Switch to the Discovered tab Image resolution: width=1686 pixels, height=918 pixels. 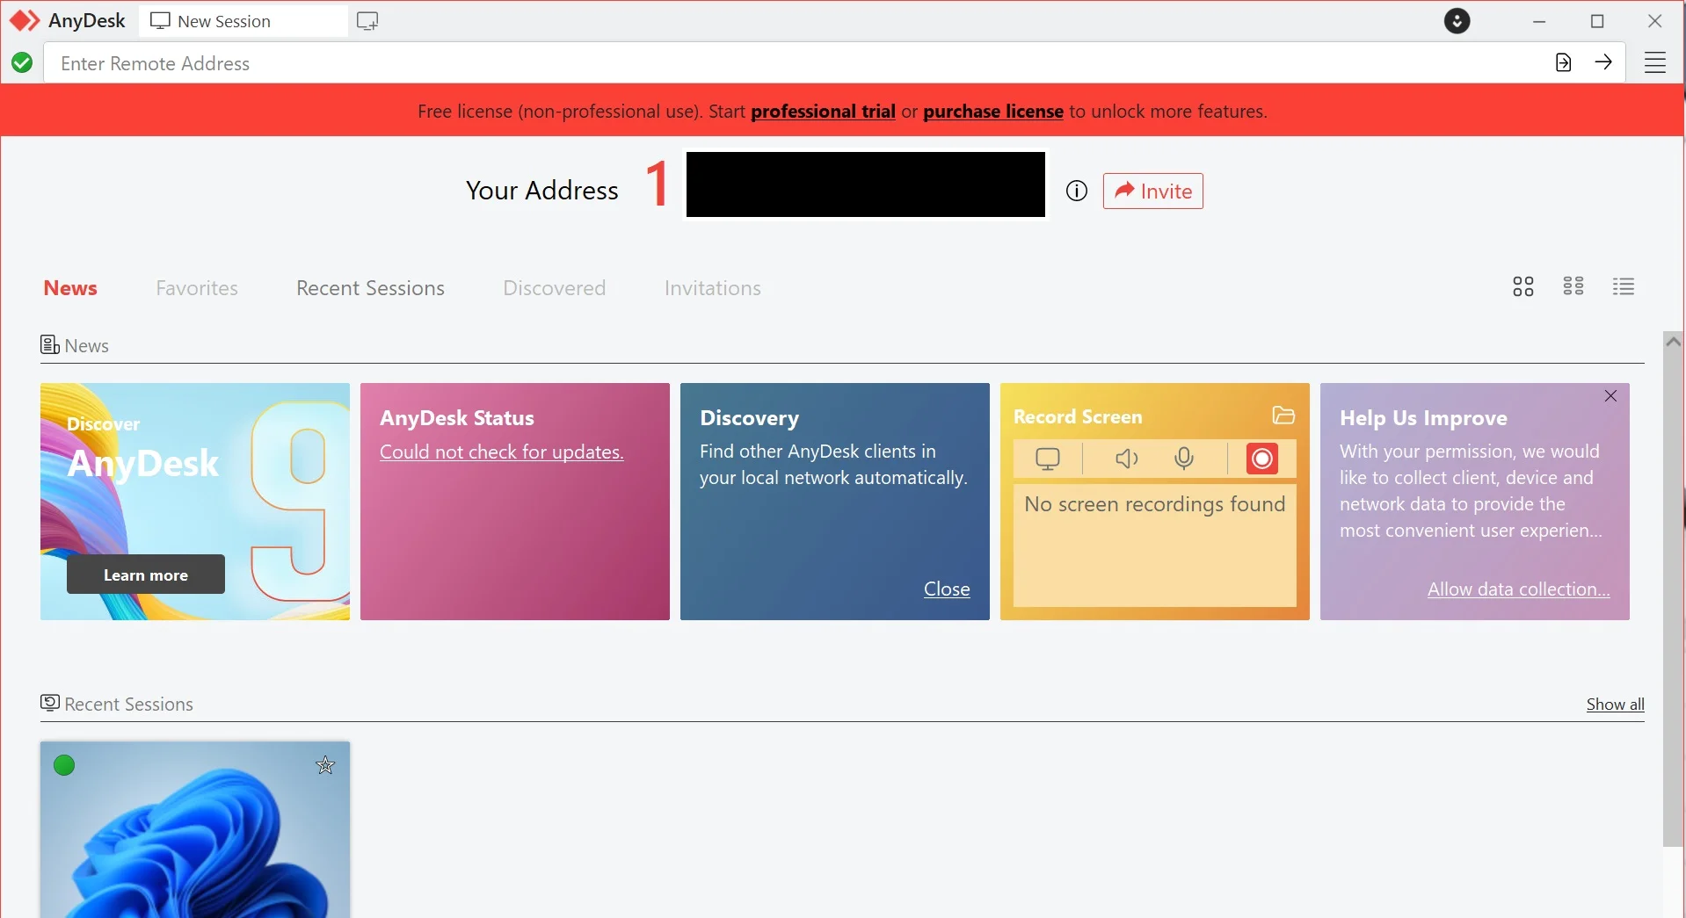pos(555,288)
